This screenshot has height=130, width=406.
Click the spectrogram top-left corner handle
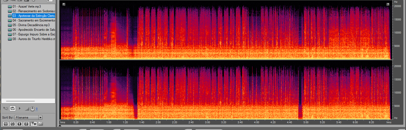coord(64,4)
